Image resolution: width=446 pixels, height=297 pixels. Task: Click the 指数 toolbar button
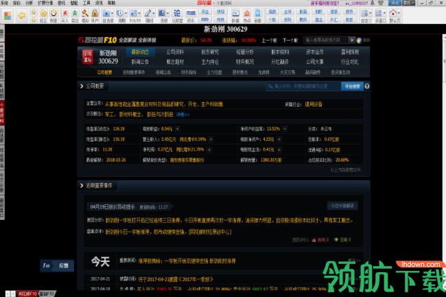click(272, 12)
